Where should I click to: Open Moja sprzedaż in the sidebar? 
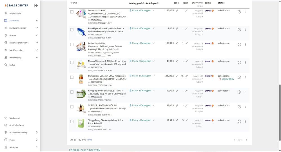(15, 13)
